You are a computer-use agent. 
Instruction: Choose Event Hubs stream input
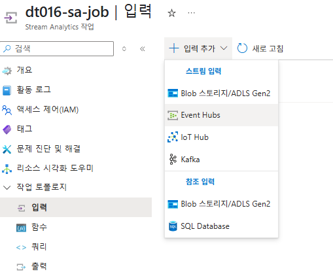tap(221, 115)
